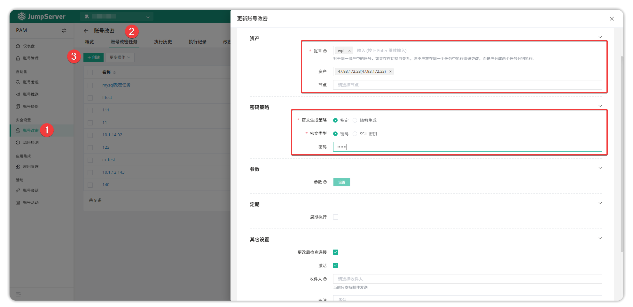Viewport: 633px width, 307px height.
Task: Open the mysql改密任务 link
Action: point(116,85)
